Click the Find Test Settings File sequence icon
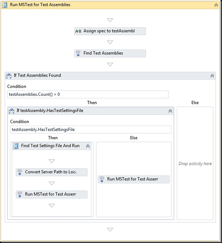 (x=16, y=146)
